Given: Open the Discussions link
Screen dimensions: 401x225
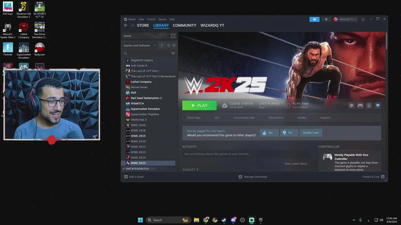Looking at the screenshot, I should [x=276, y=118].
